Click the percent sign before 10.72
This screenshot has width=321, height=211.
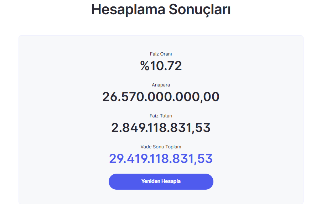coord(145,66)
